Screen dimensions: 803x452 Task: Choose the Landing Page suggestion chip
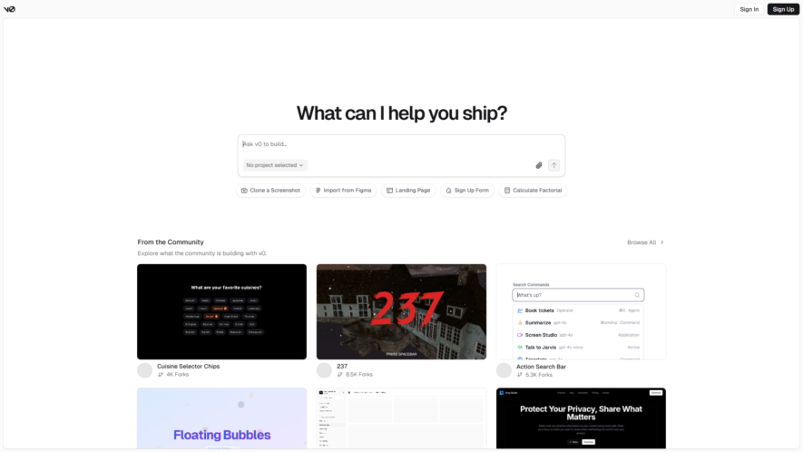click(x=408, y=191)
